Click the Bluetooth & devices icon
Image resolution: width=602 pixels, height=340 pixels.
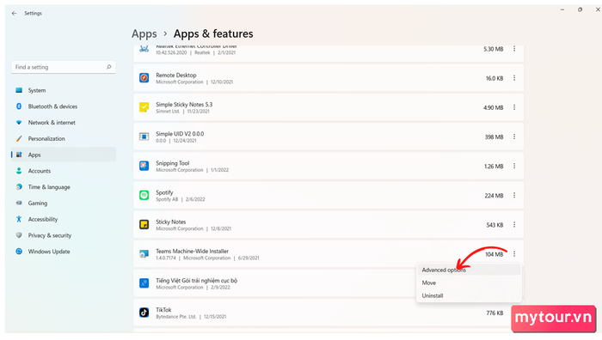click(x=19, y=106)
